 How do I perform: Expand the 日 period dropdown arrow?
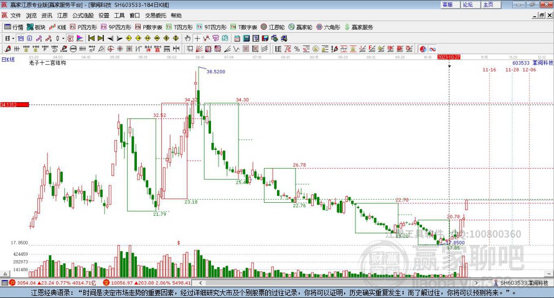coord(14,38)
